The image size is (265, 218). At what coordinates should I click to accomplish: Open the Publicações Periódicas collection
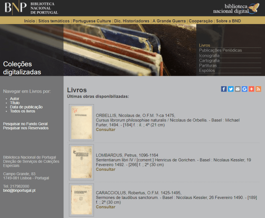220,51
